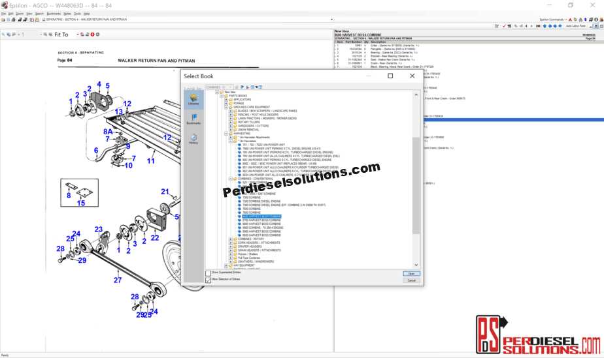604x358 pixels.
Task: Open the Libraries panel in Select Book
Action: (193, 100)
